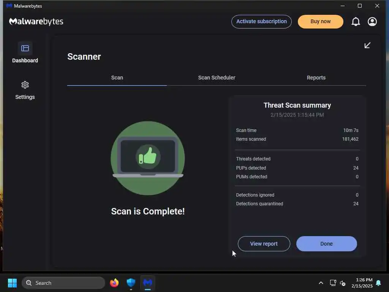Image resolution: width=389 pixels, height=292 pixels.
Task: Click the muted volume tray icon
Action: (343, 283)
